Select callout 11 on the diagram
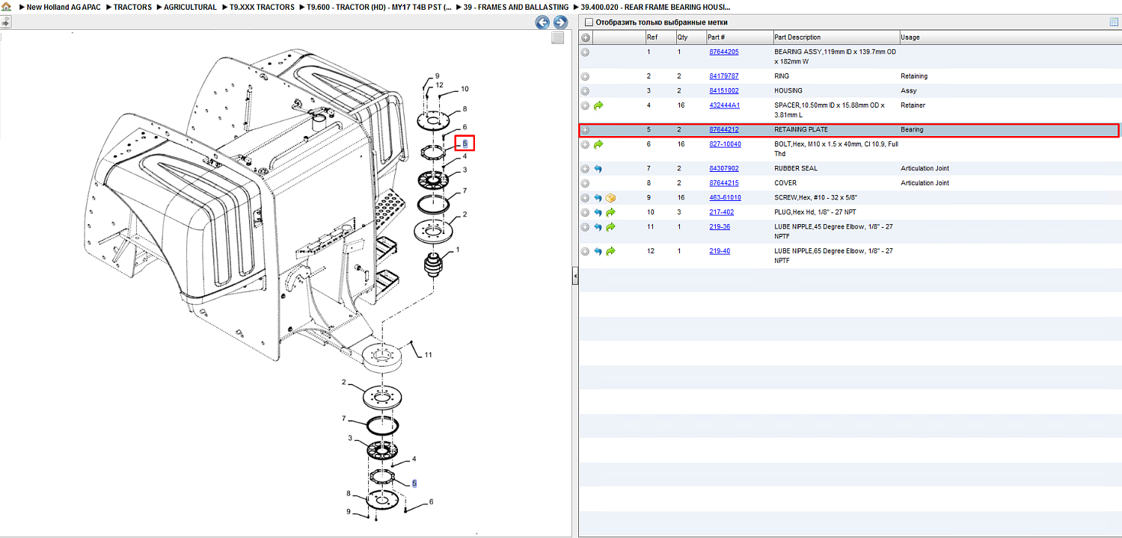This screenshot has width=1122, height=538. click(429, 355)
